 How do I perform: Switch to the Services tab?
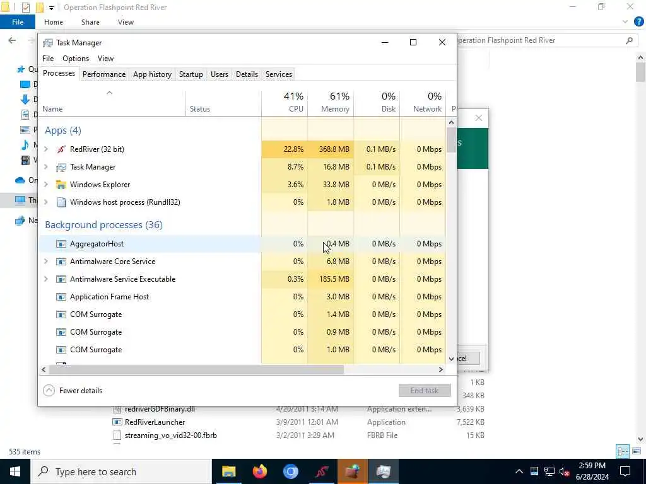pyautogui.click(x=278, y=74)
